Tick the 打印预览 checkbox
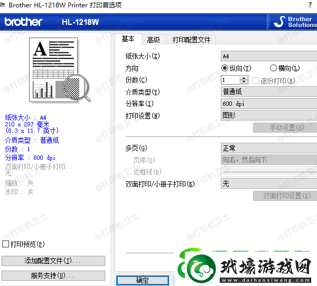This screenshot has height=286, width=317. click(x=5, y=244)
